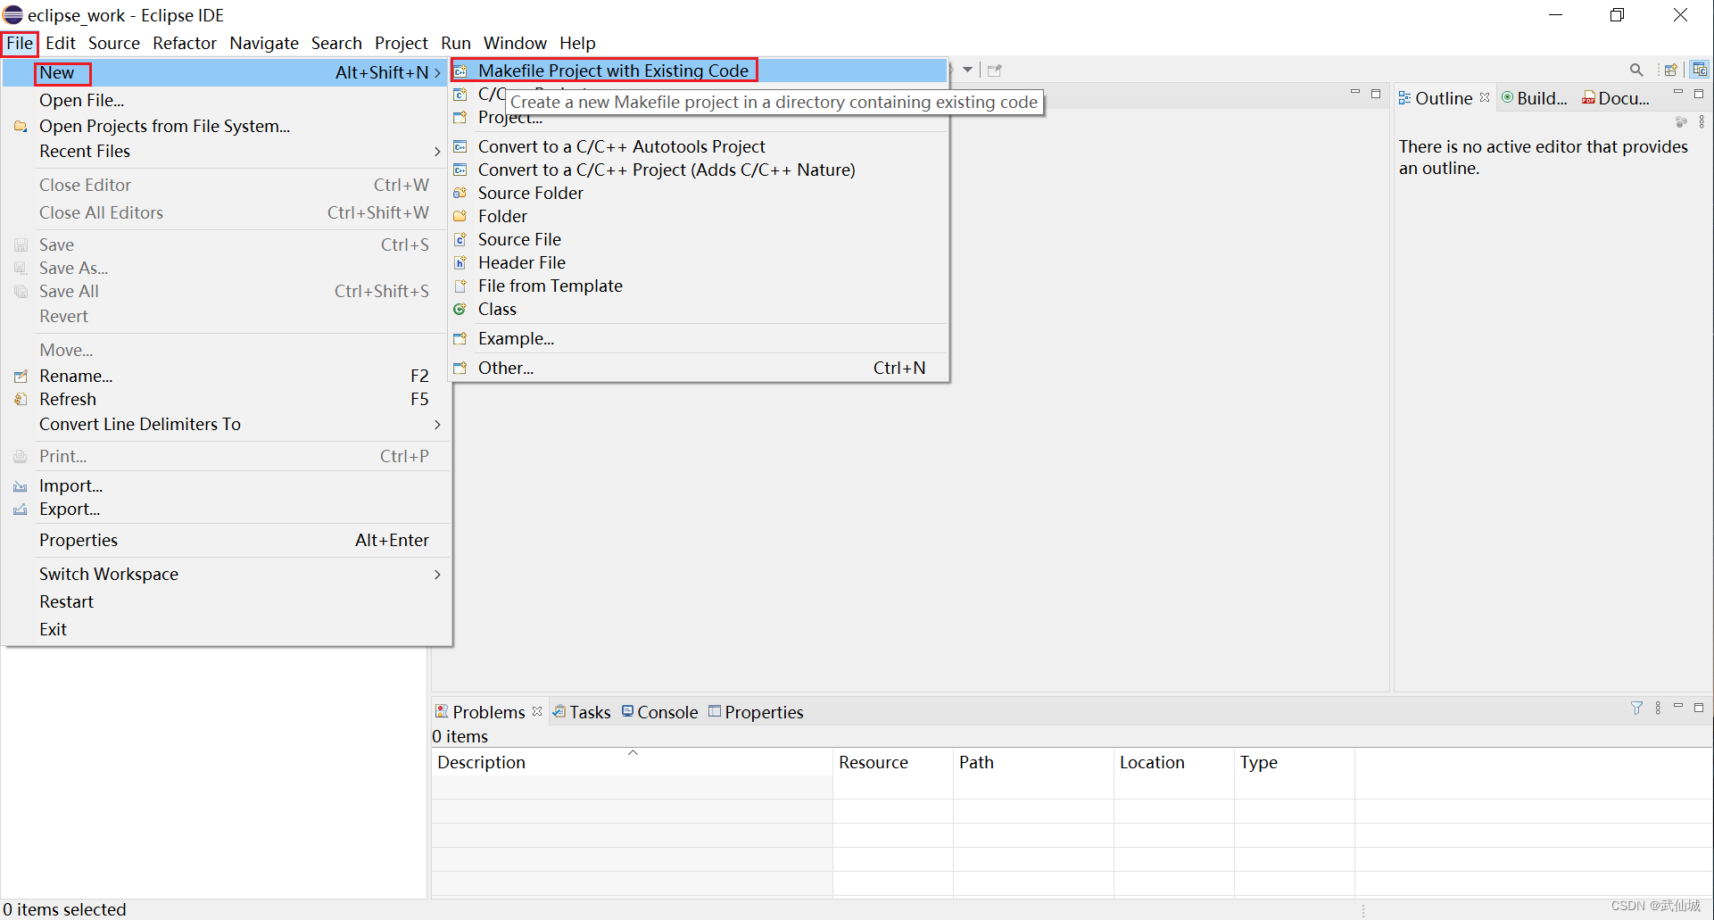Screen dimensions: 1714x920
Task: Choose Rename... from the File menu
Action: 226,376
